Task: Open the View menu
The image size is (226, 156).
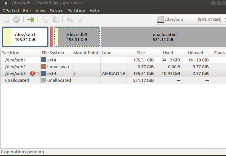Action: [40, 10]
